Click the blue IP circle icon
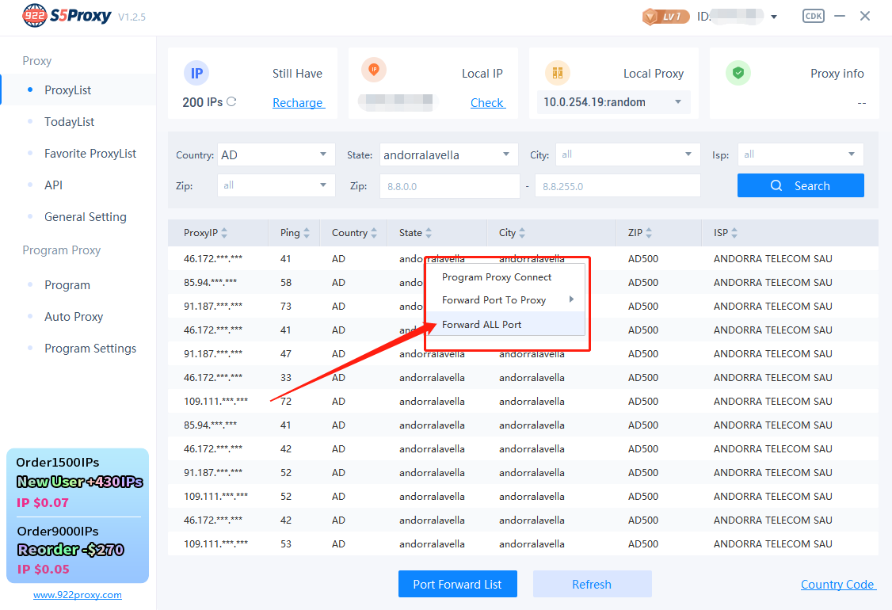 (x=196, y=74)
